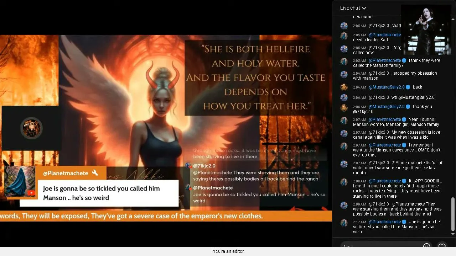The width and height of the screenshot is (456, 256).
Task: Open @MustangSally2.0 author name on the 'back' message
Action: click(387, 87)
